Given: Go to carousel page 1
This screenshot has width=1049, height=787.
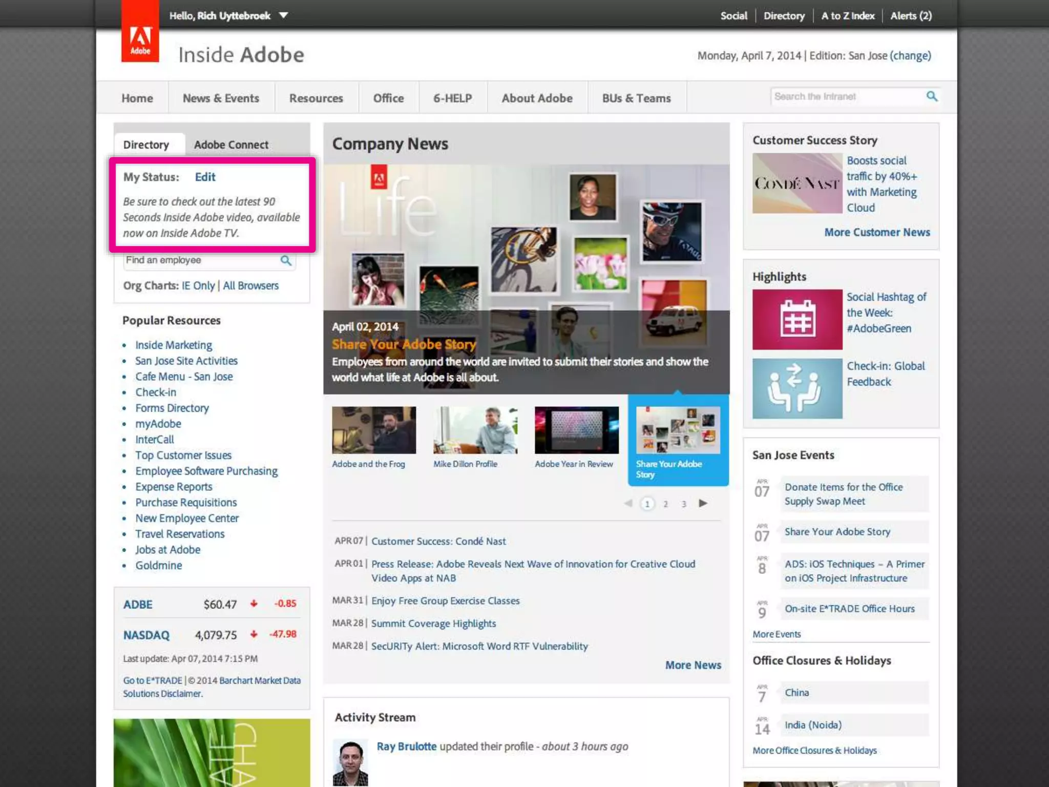Looking at the screenshot, I should pyautogui.click(x=647, y=504).
